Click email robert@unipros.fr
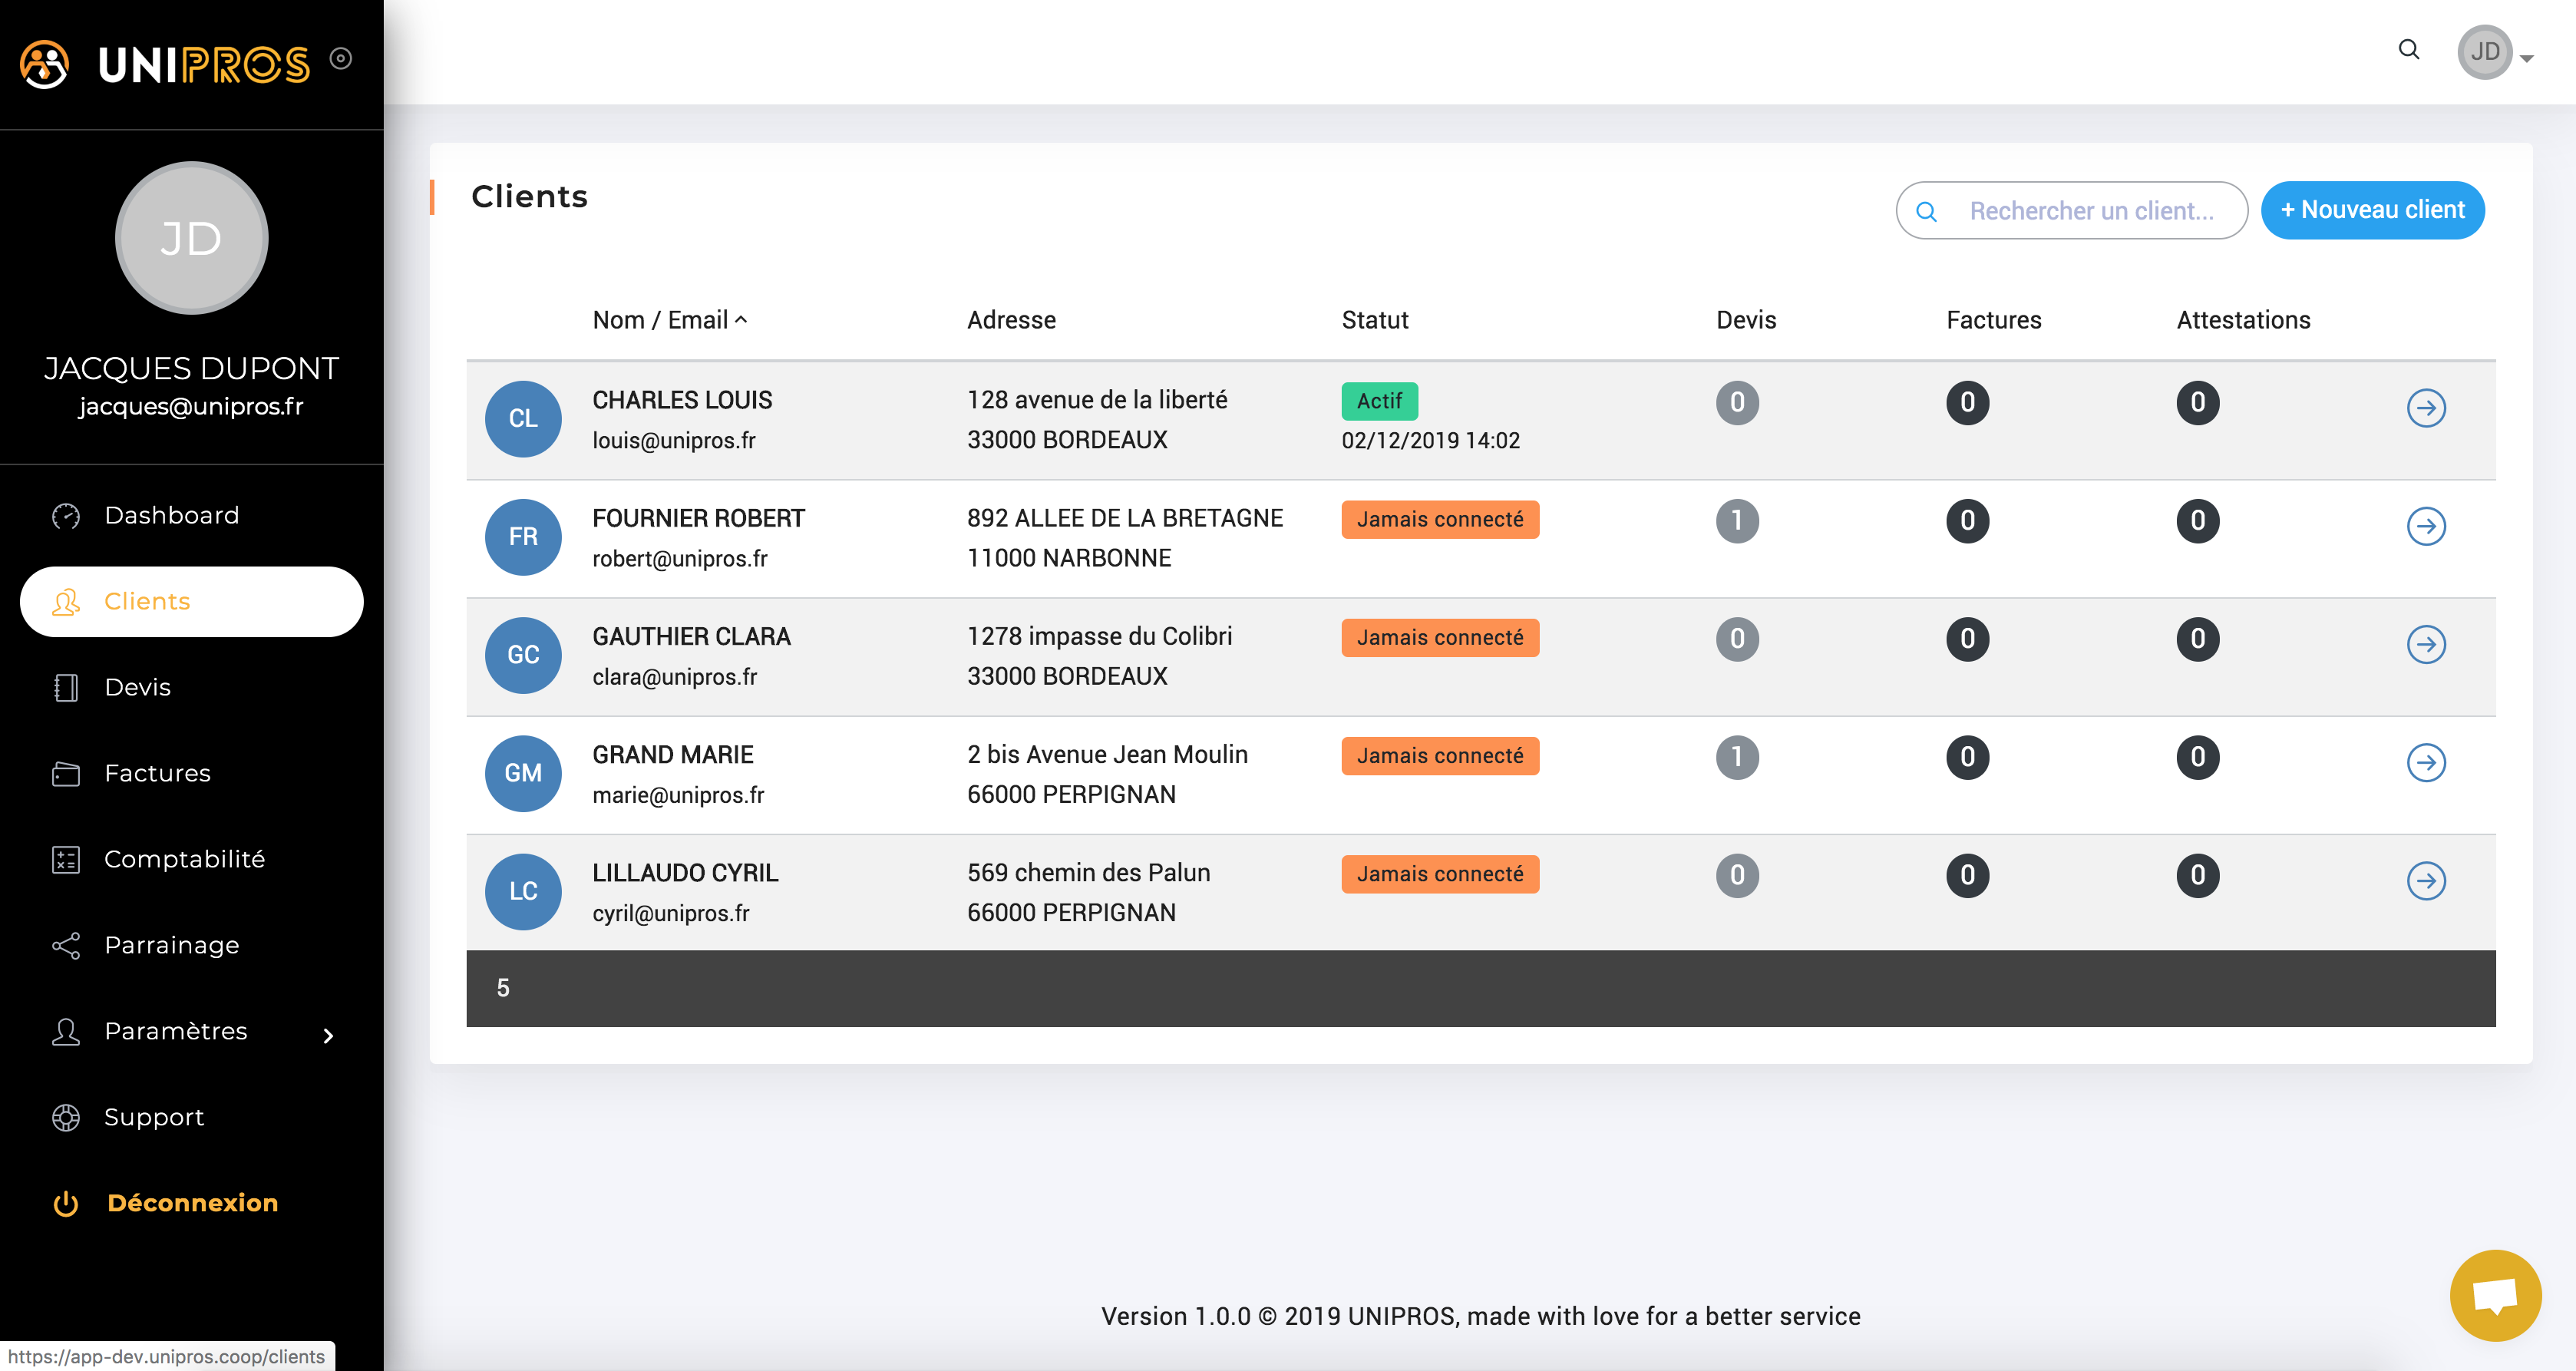 679,559
